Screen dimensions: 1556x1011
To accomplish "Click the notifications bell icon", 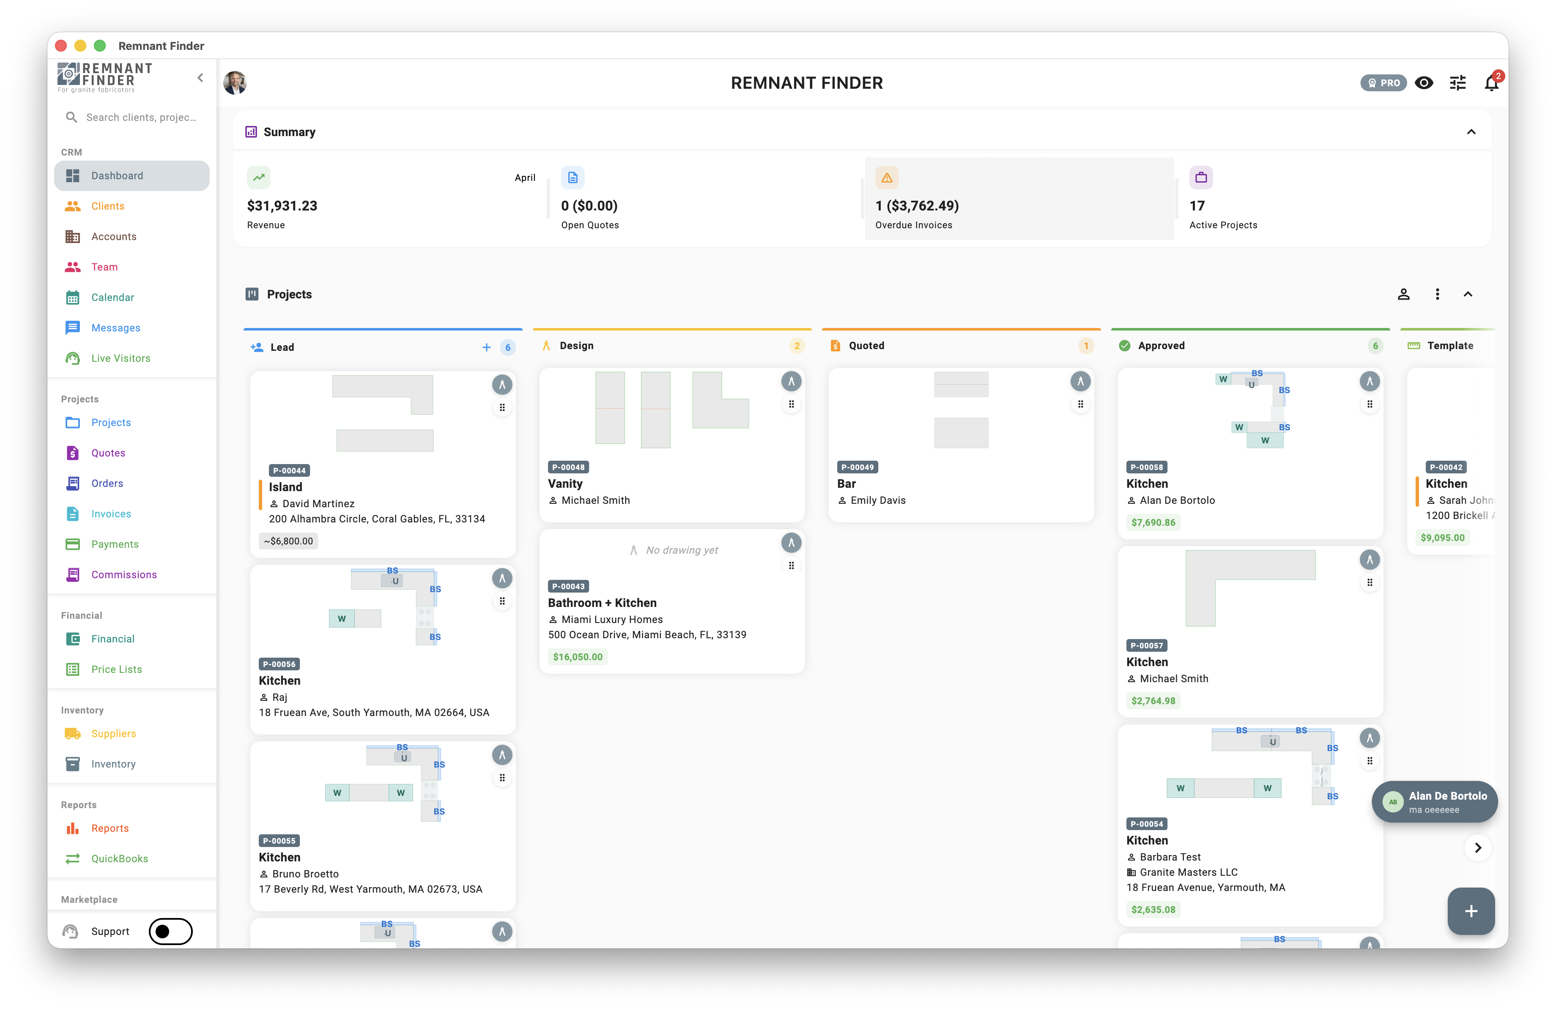I will click(1490, 83).
